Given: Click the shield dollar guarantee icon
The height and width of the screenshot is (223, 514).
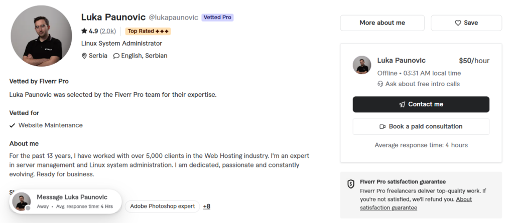Looking at the screenshot, I should point(351,184).
